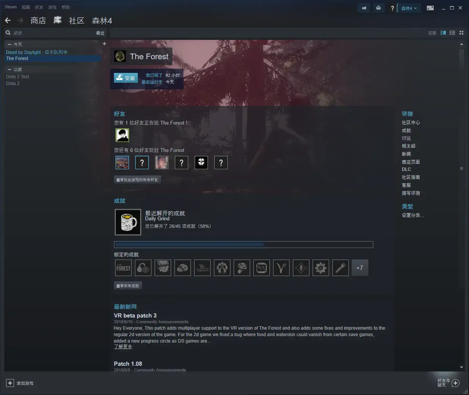Screen dimensions: 469x395
Task: Click the scrollbar up arrow
Action: point(461,44)
